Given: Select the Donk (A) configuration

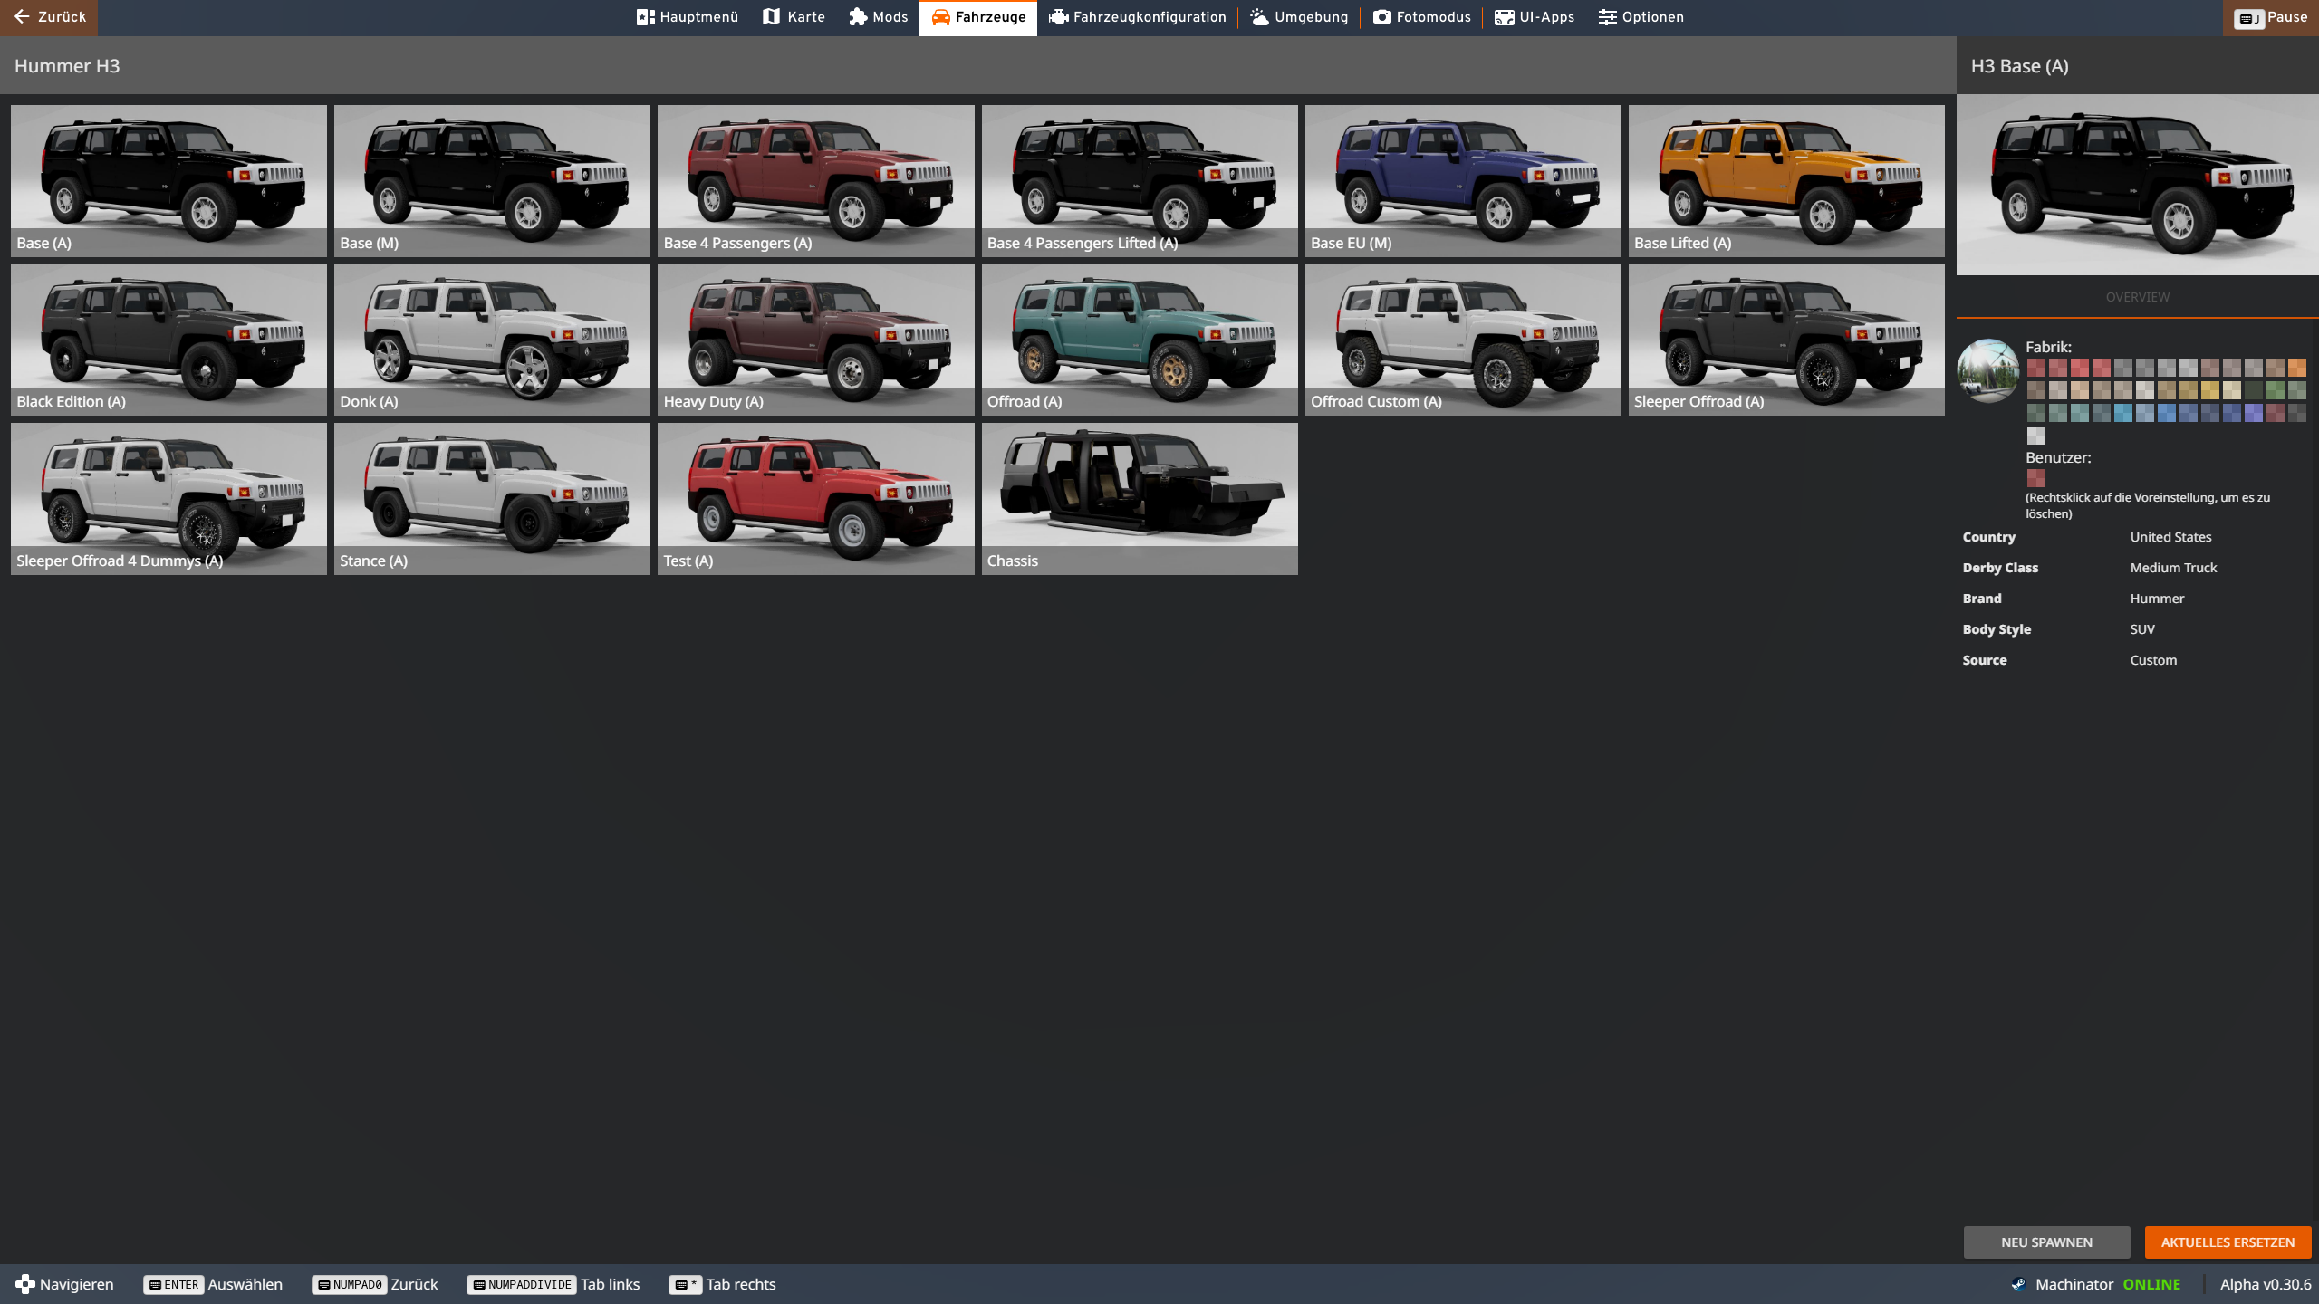Looking at the screenshot, I should 492,340.
